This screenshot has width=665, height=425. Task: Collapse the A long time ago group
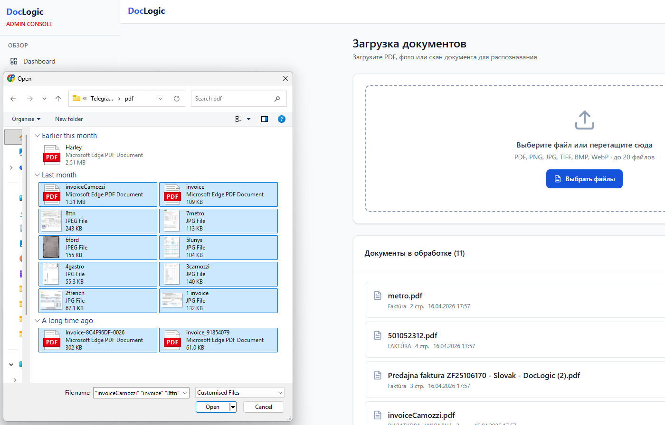coord(38,321)
